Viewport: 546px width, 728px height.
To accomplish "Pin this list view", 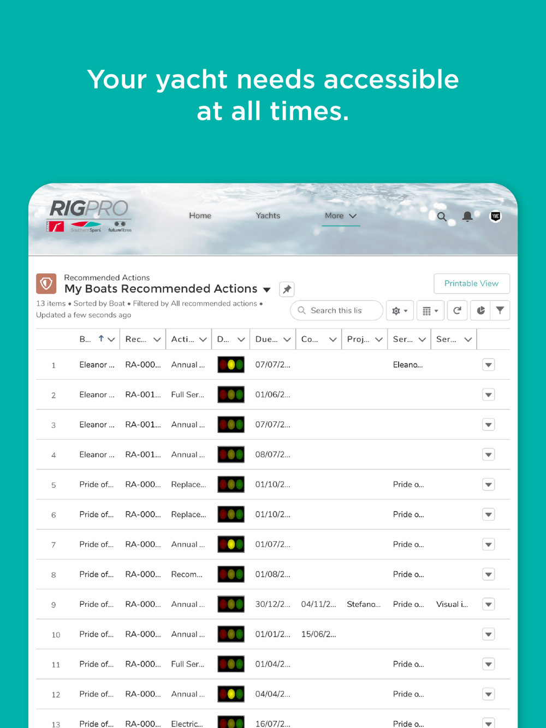I will click(x=287, y=289).
